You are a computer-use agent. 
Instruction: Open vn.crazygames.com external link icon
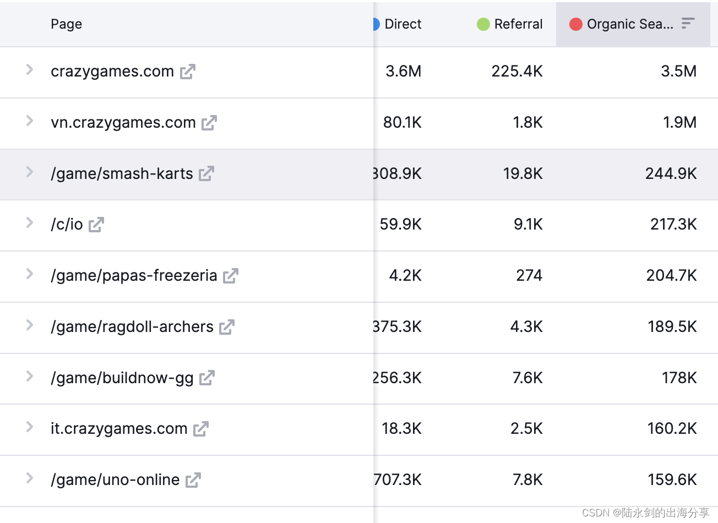click(209, 123)
